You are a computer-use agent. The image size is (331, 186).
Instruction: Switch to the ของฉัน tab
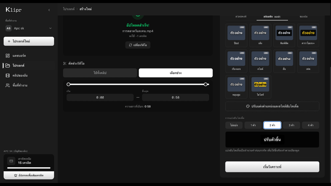pyautogui.click(x=303, y=17)
